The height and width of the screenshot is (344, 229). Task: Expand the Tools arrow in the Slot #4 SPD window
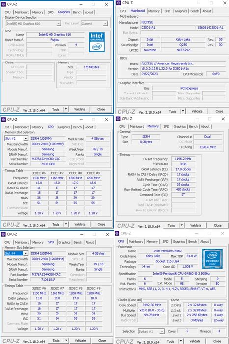[x=66, y=341]
